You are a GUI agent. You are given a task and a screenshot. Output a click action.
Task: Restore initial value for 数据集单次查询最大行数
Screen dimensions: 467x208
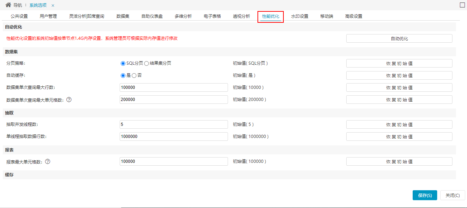click(x=399, y=87)
